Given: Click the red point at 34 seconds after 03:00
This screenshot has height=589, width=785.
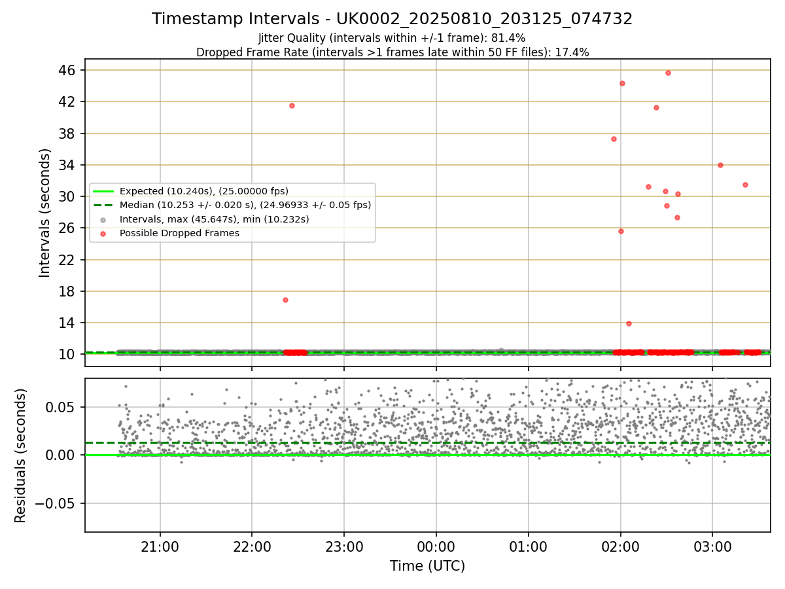Looking at the screenshot, I should [x=720, y=165].
